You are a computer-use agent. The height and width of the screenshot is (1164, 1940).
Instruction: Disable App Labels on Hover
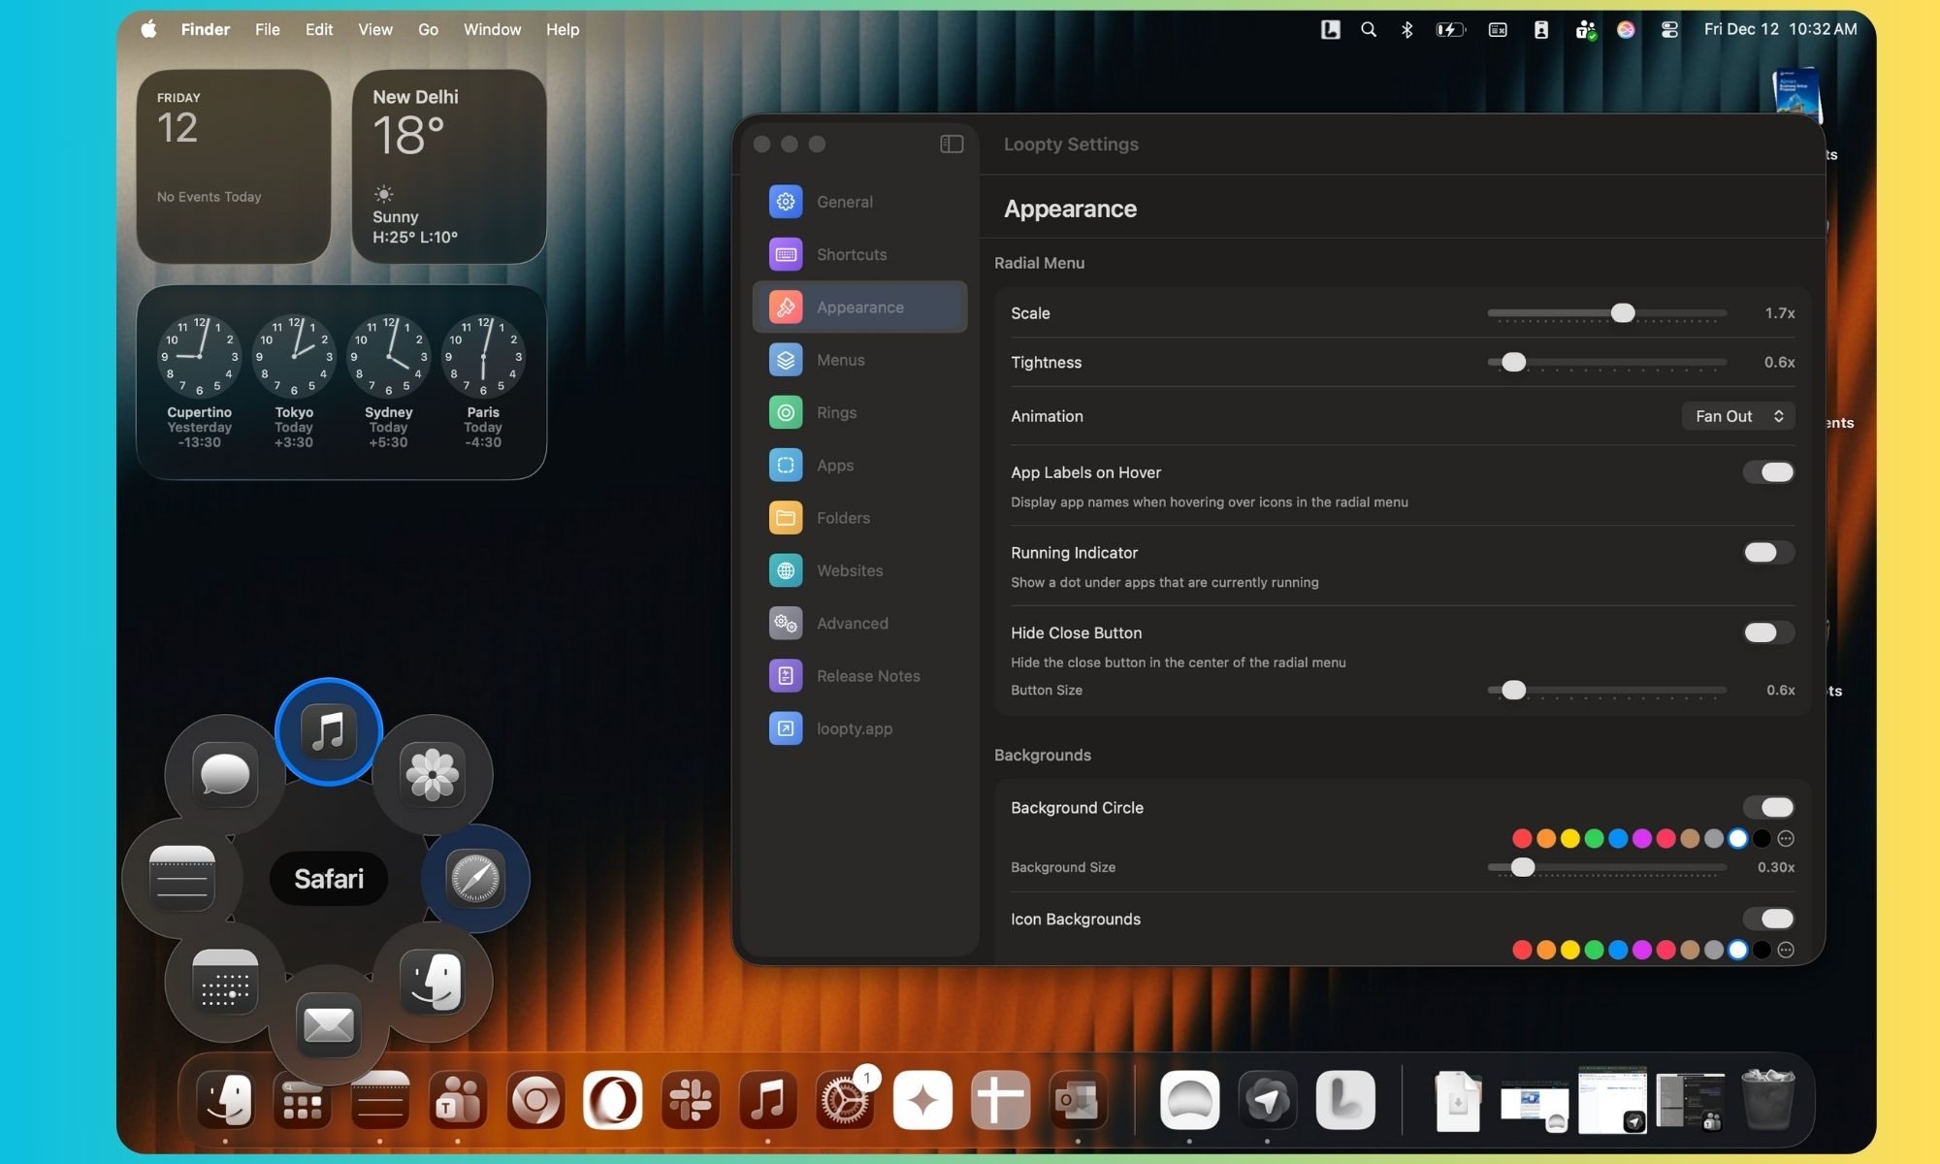1768,472
